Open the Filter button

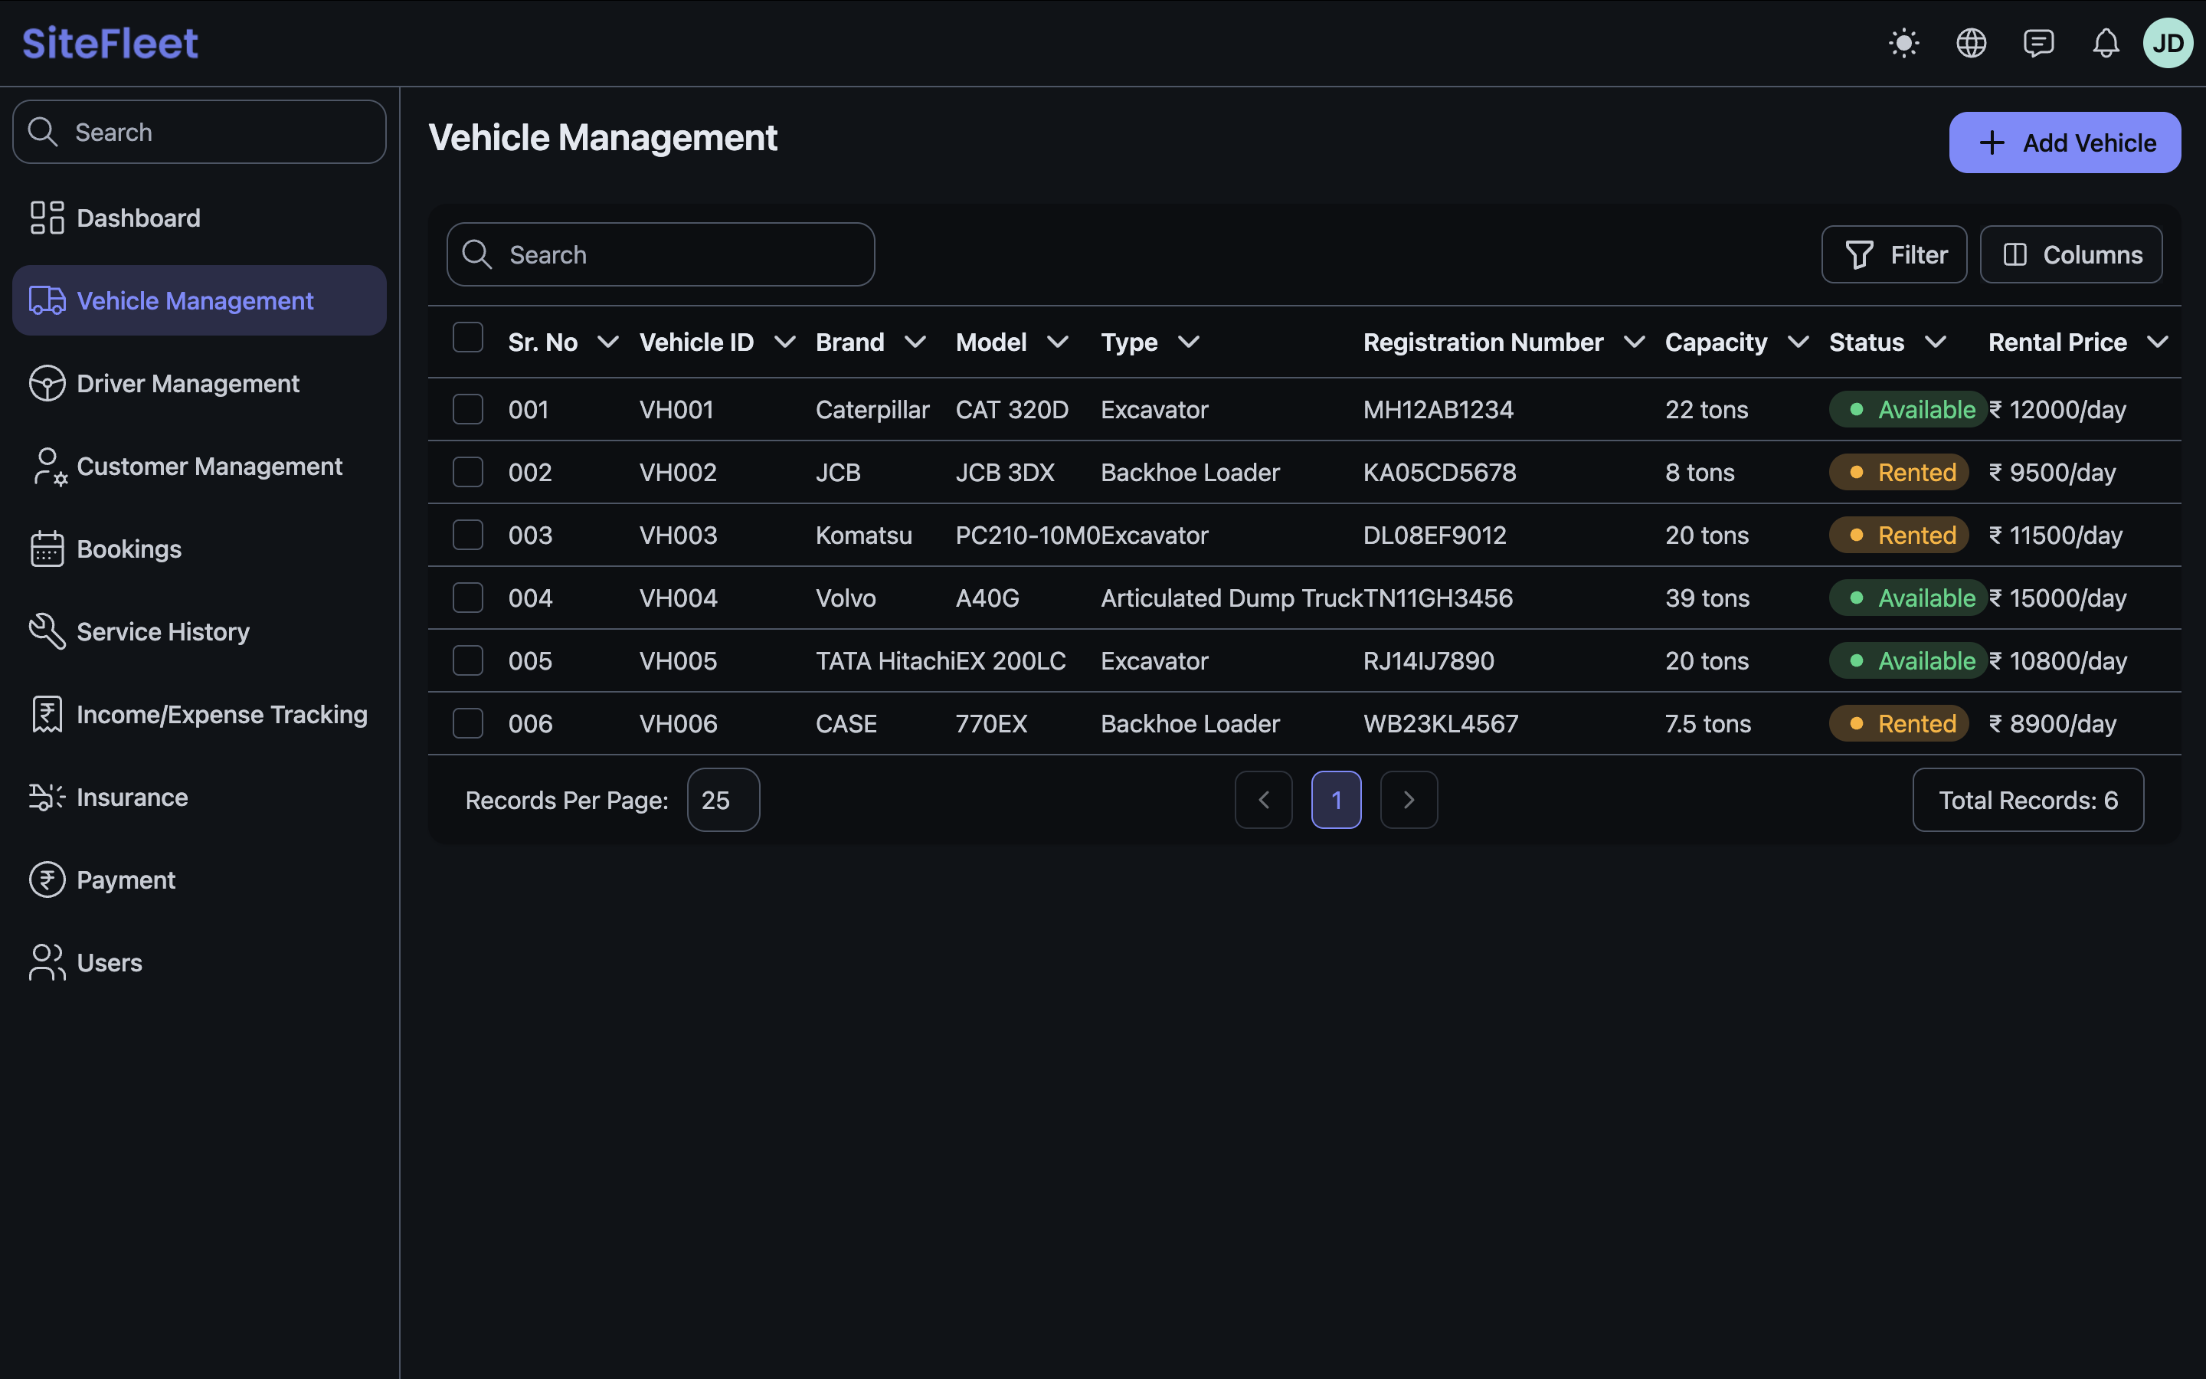tap(1893, 254)
